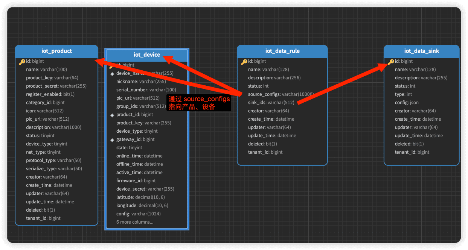Select the iot_device table header
The width and height of the screenshot is (468, 250).
tap(147, 55)
